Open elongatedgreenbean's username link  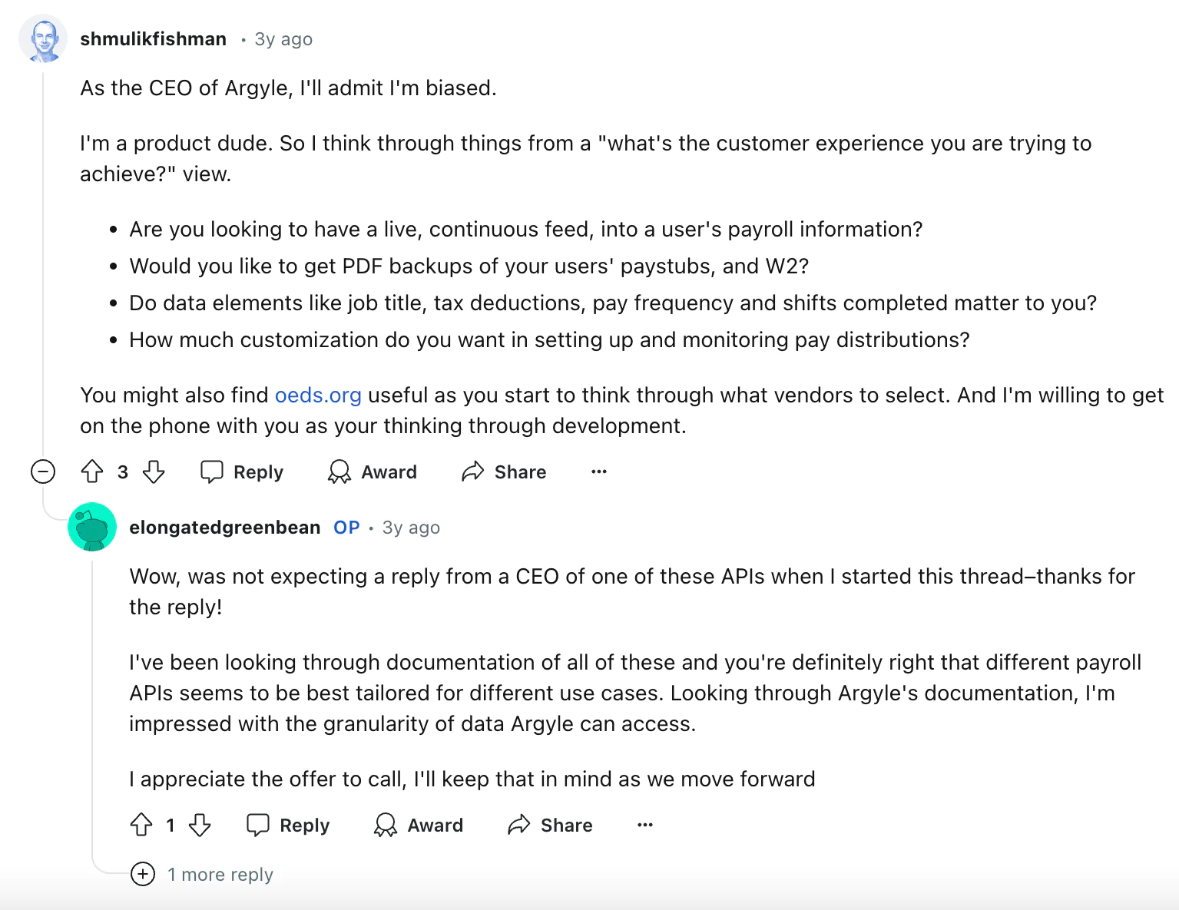(x=224, y=528)
